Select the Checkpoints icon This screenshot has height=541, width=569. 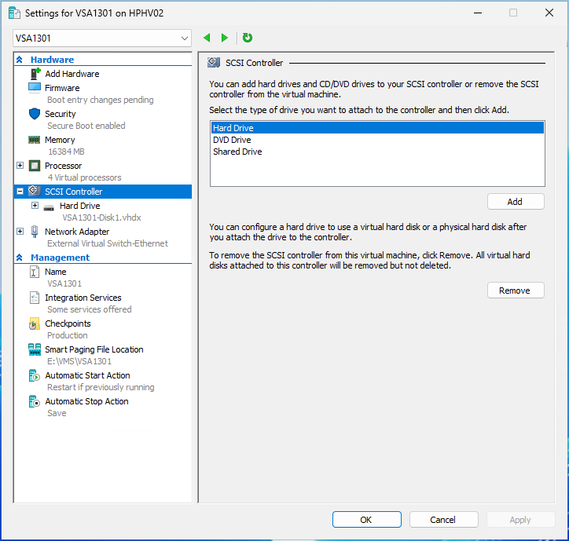(x=35, y=324)
